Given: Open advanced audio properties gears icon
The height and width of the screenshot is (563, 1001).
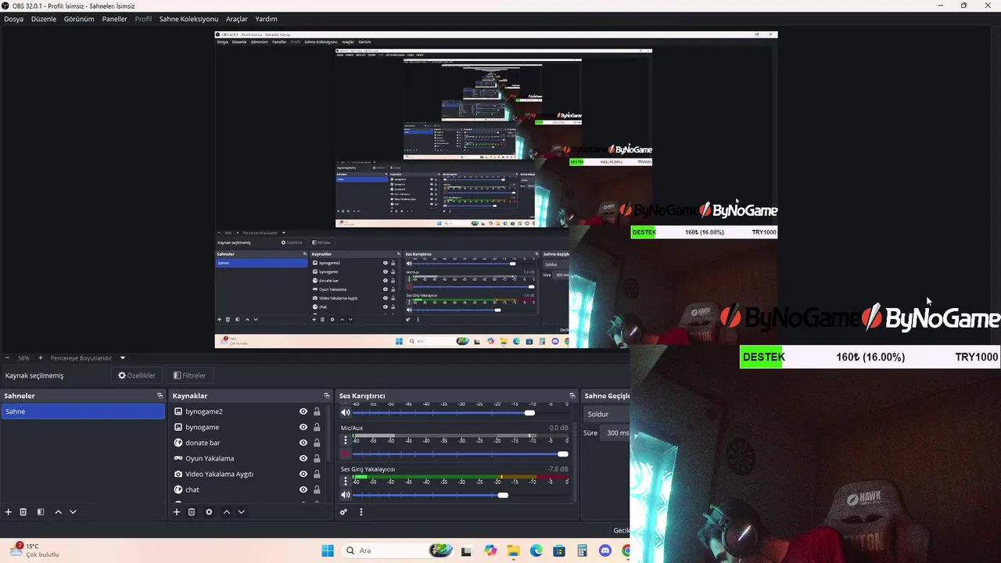Looking at the screenshot, I should click(x=343, y=512).
